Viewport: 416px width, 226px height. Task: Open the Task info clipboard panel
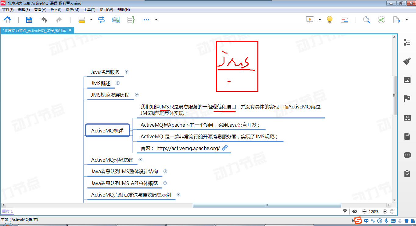(x=407, y=173)
